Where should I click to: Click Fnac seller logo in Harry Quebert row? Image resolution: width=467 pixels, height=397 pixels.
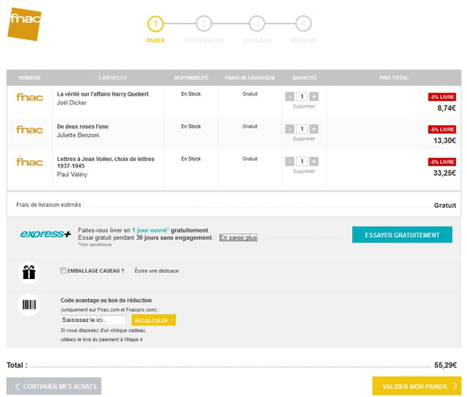tap(30, 97)
